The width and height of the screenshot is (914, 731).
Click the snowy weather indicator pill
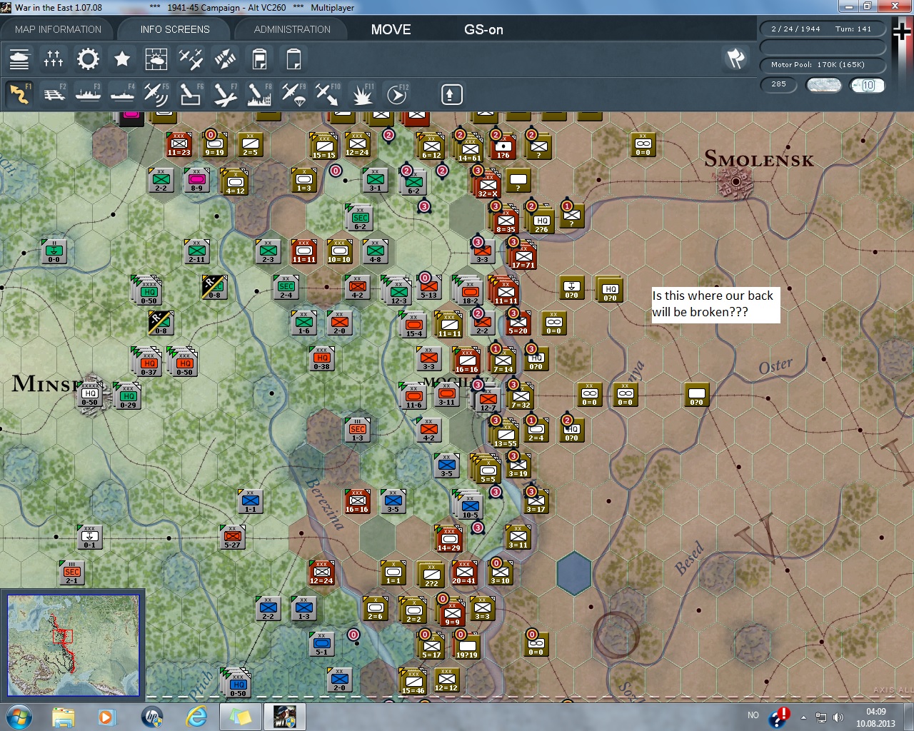pos(823,85)
